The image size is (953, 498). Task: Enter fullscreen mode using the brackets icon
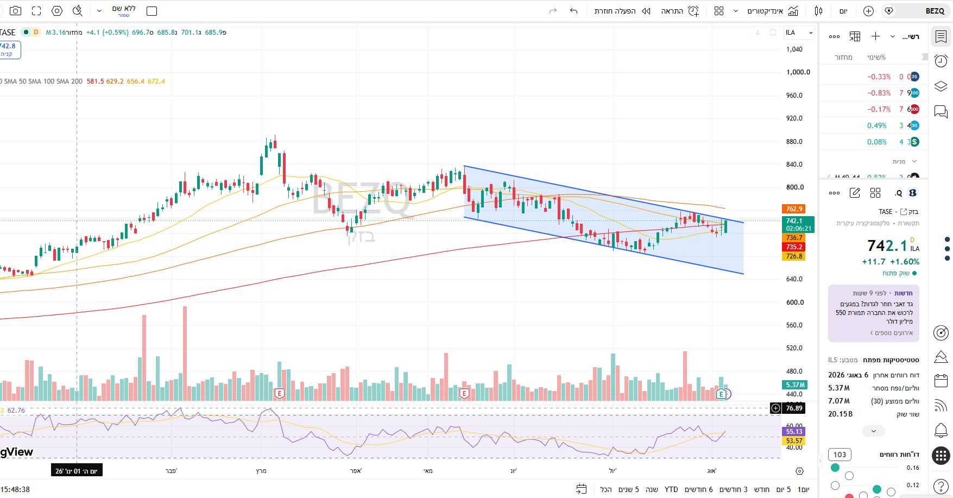(36, 11)
